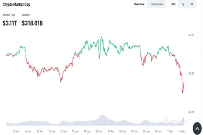Select the 30d time range
The image size is (203, 135).
(x=173, y=4)
